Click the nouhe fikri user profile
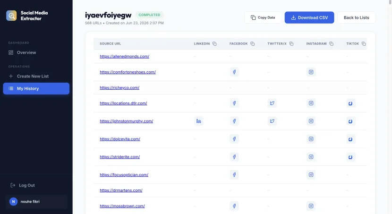 tap(36, 202)
